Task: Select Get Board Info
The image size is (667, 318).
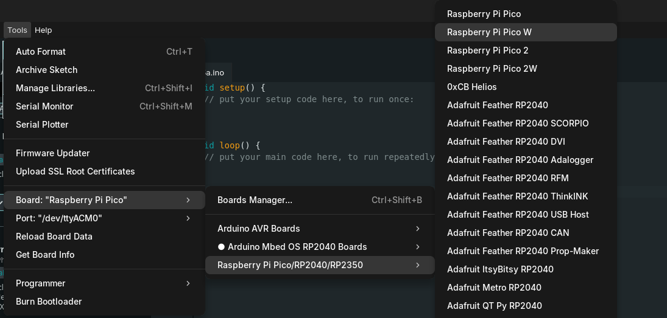Action: 104,255
